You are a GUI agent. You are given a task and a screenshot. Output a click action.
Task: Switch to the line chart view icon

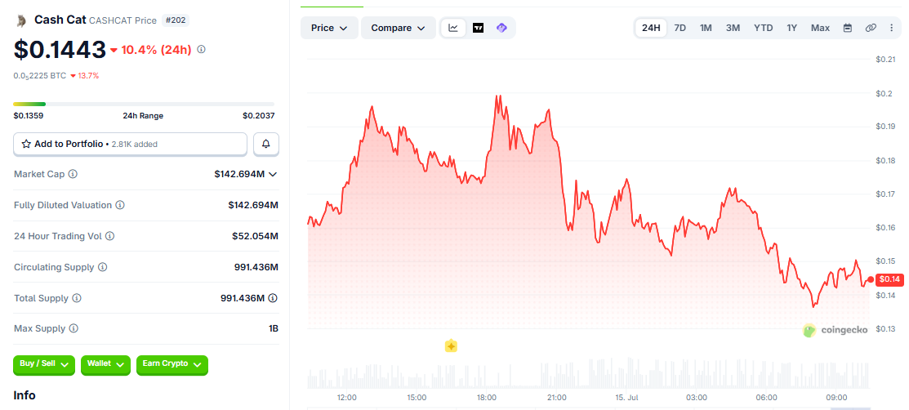[x=453, y=28]
